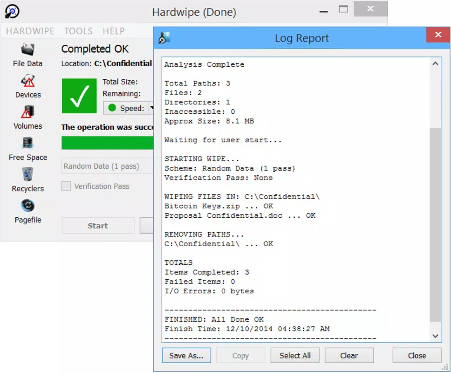
Task: Open the Recyclers wipe option
Action: (27, 174)
